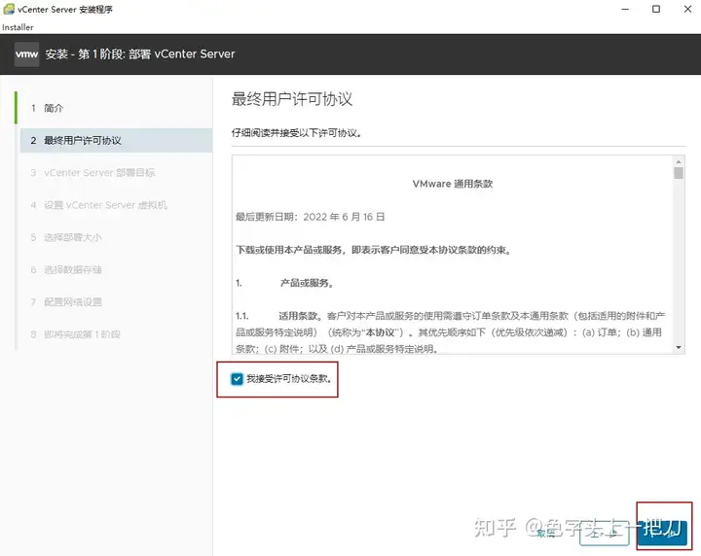Click the license scrollbar down arrow

pyautogui.click(x=679, y=348)
